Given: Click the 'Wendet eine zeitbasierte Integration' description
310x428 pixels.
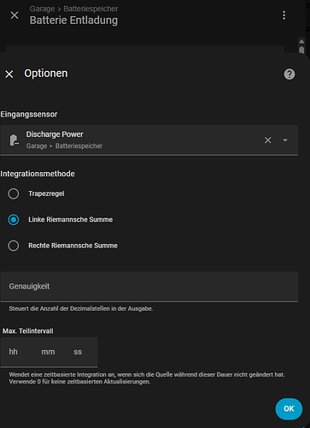Looking at the screenshot, I should 147,378.
